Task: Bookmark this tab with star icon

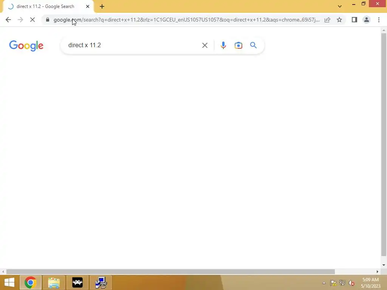Action: 339,20
